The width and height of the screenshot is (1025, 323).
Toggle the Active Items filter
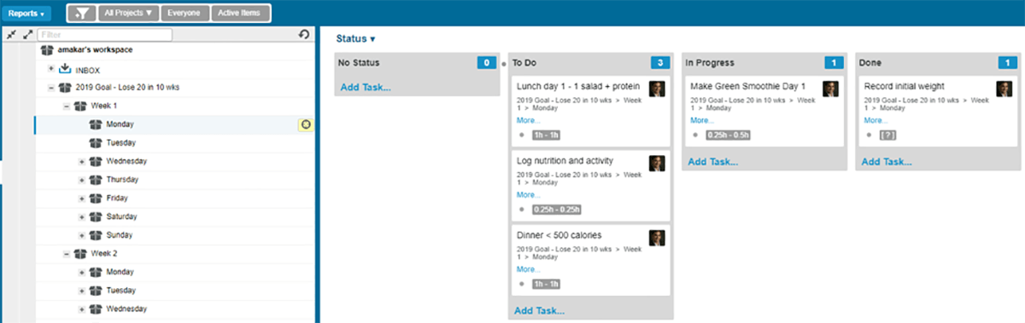241,14
